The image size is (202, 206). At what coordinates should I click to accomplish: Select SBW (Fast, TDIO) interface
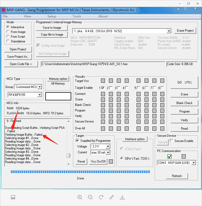tap(122, 158)
